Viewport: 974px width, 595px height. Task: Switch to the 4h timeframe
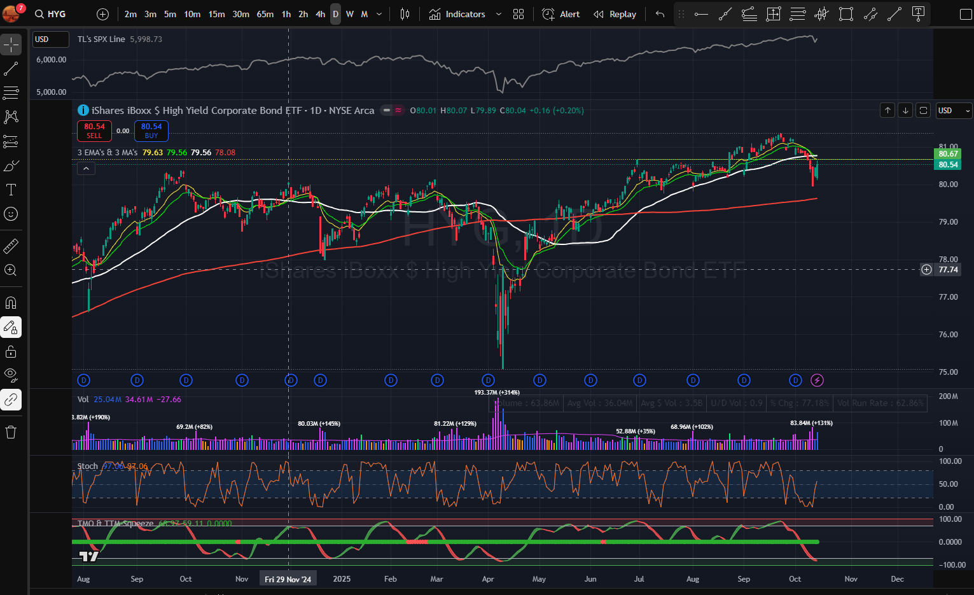[x=321, y=14]
